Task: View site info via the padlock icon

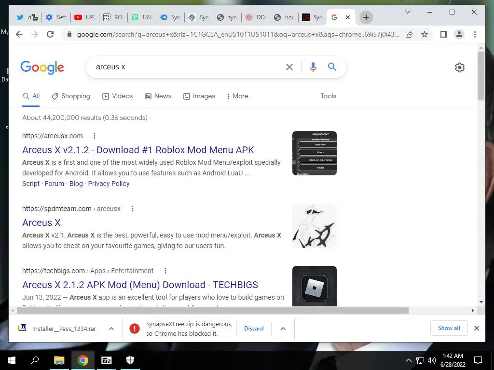Action: click(x=69, y=34)
